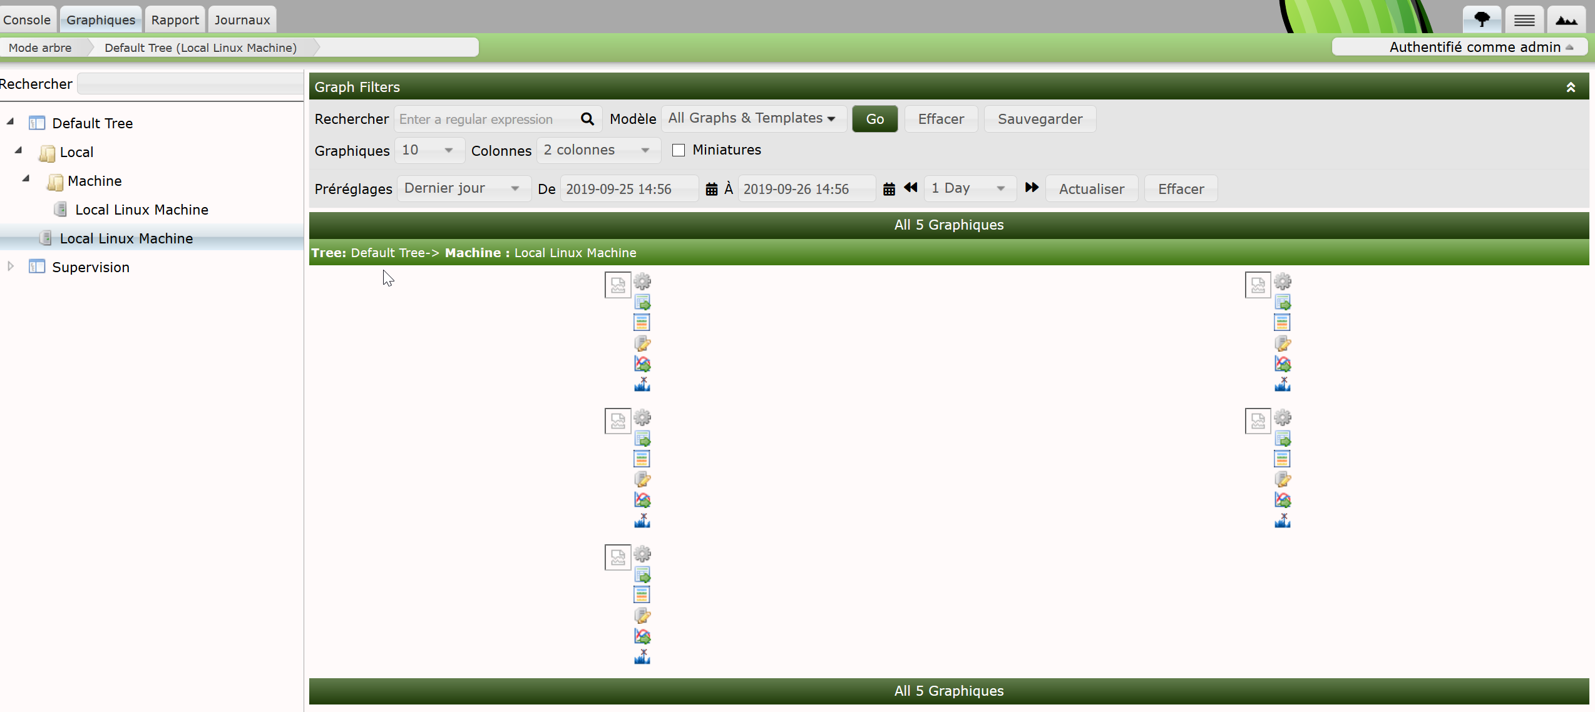The height and width of the screenshot is (712, 1595).
Task: Click edit pencil icon of the second graph
Action: [x=1283, y=343]
